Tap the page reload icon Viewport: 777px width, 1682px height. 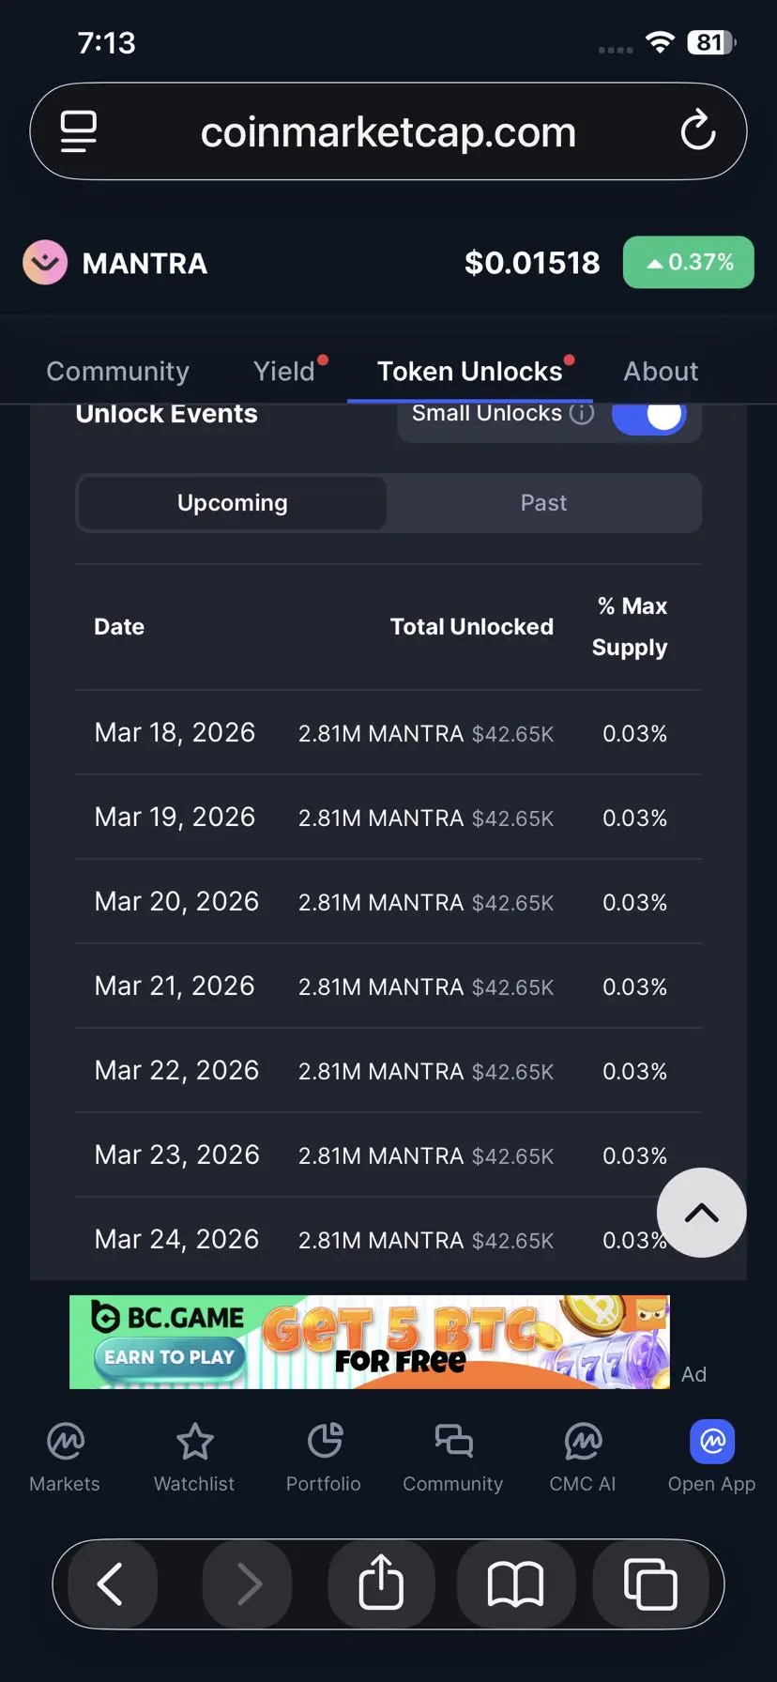(x=698, y=131)
